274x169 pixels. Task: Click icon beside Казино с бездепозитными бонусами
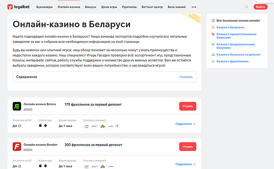(213, 44)
